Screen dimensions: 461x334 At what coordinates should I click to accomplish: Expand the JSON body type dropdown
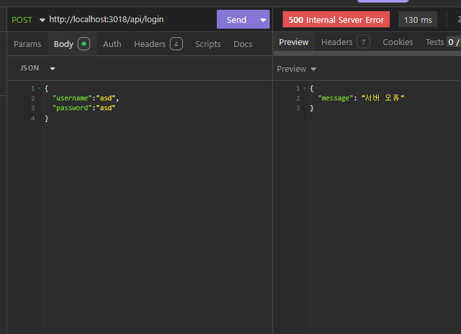click(37, 68)
